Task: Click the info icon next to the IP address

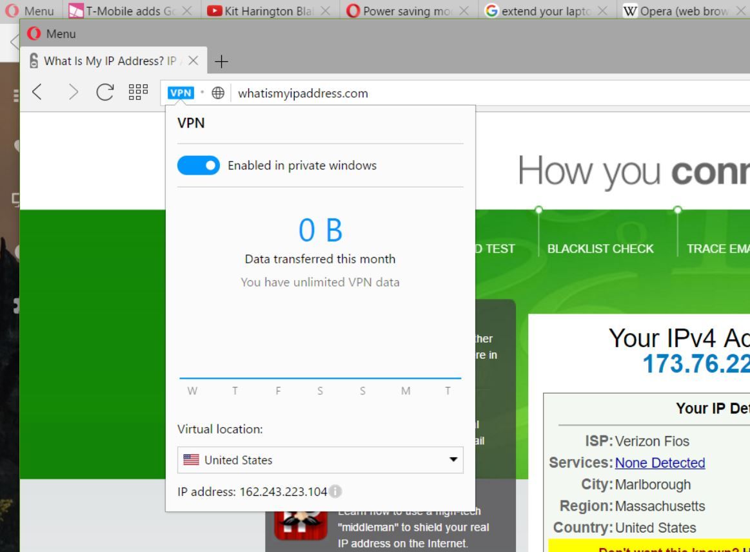Action: 335,491
